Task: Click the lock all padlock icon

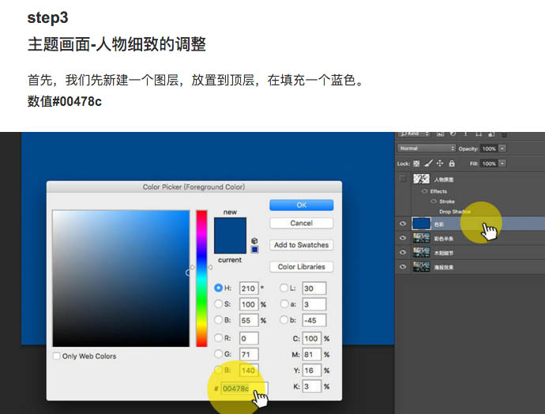Action: pyautogui.click(x=452, y=163)
